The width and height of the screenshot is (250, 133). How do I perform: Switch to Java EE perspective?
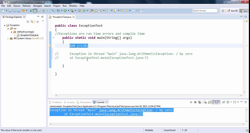click(233, 11)
